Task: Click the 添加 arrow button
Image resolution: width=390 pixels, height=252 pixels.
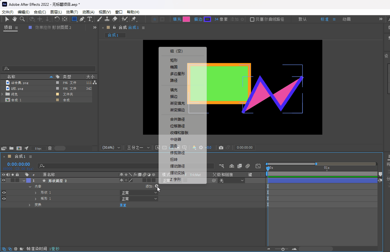Action: [156, 186]
